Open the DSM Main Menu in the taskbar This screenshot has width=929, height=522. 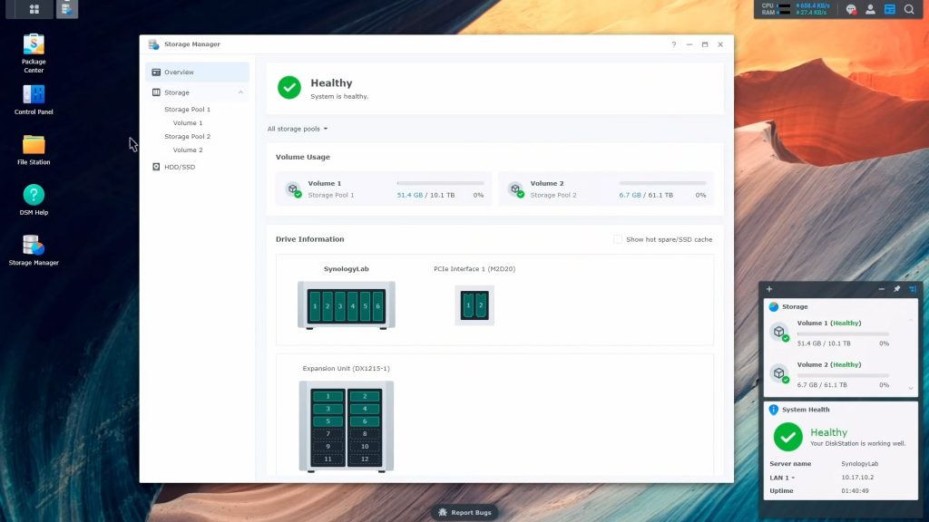pos(34,9)
